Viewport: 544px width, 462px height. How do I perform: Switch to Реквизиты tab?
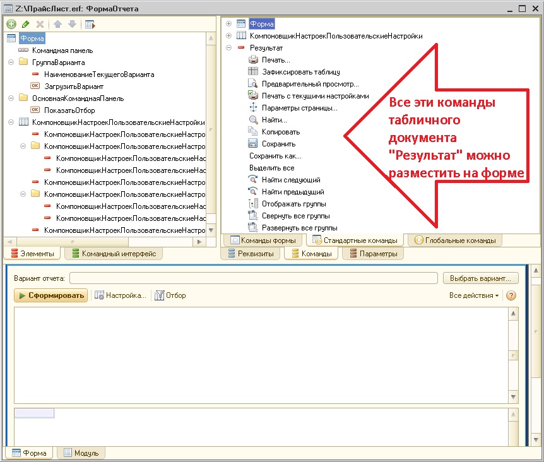251,254
